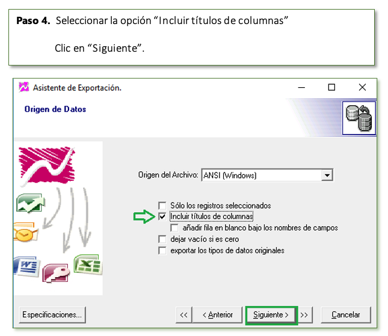Click the Outlook envelope icon
Viewport: 388px width, 336px height.
click(x=26, y=231)
